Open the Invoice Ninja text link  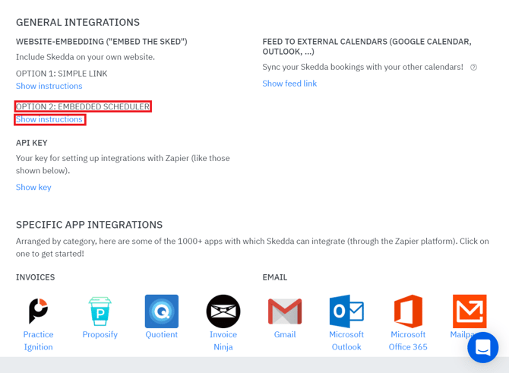pos(223,340)
